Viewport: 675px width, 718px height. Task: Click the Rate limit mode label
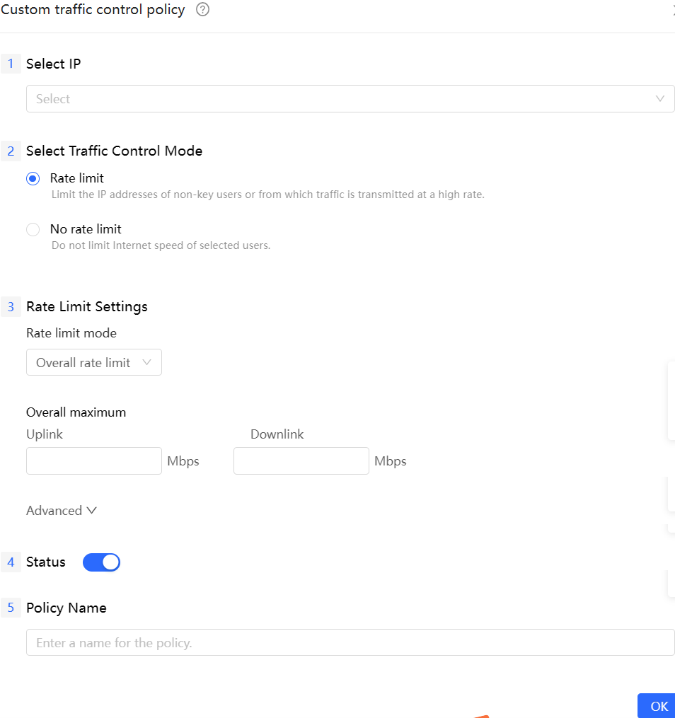[71, 333]
